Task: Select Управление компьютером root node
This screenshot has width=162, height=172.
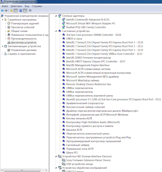Action: coord(26,16)
